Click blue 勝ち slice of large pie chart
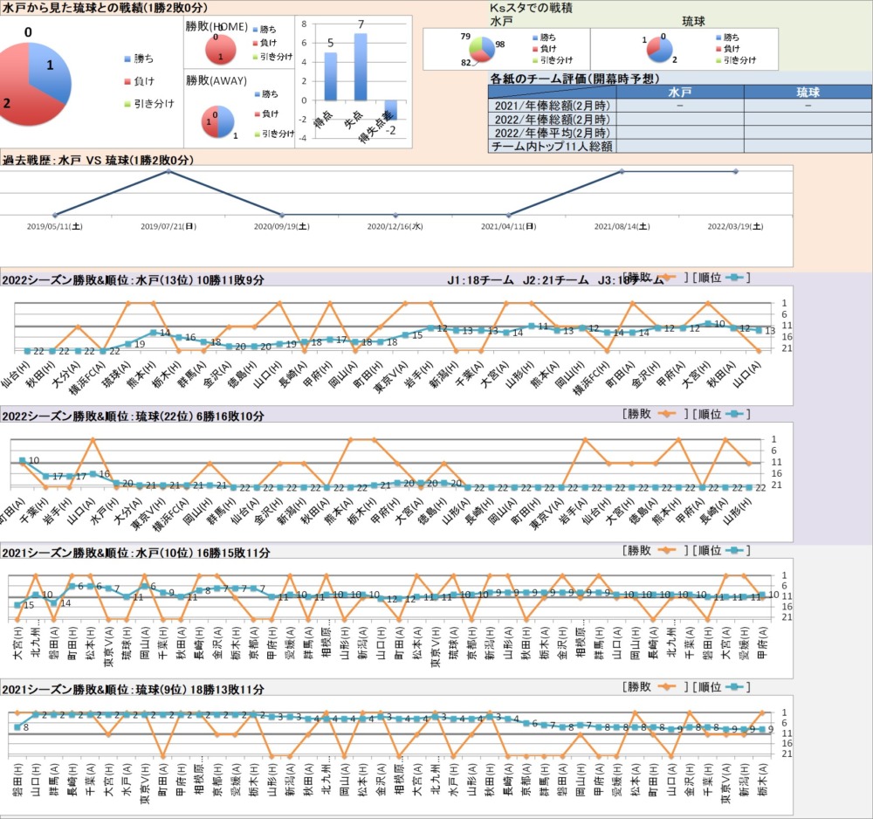Viewport: 873px width, 819px height. pos(50,70)
